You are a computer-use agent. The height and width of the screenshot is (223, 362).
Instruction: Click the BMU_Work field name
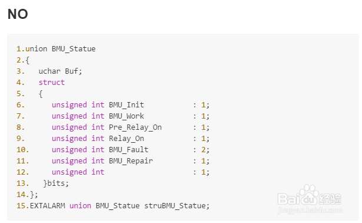(127, 116)
